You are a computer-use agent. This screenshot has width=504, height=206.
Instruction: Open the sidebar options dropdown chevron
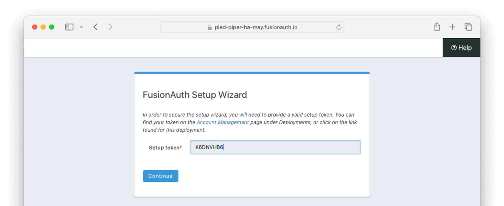tap(81, 27)
